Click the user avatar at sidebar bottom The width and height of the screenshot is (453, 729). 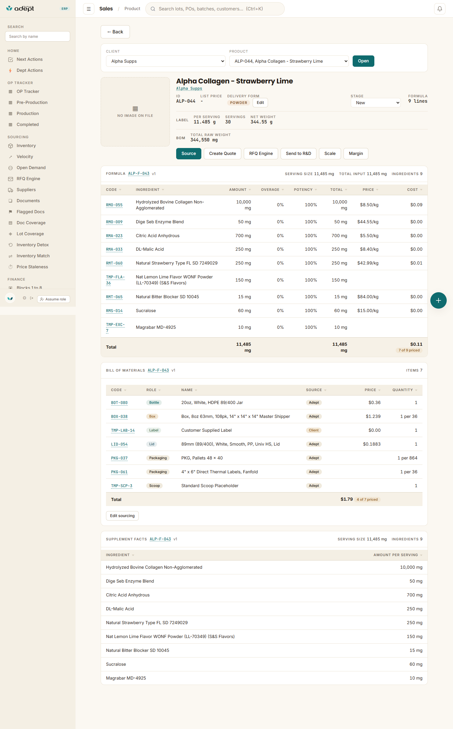tap(10, 298)
